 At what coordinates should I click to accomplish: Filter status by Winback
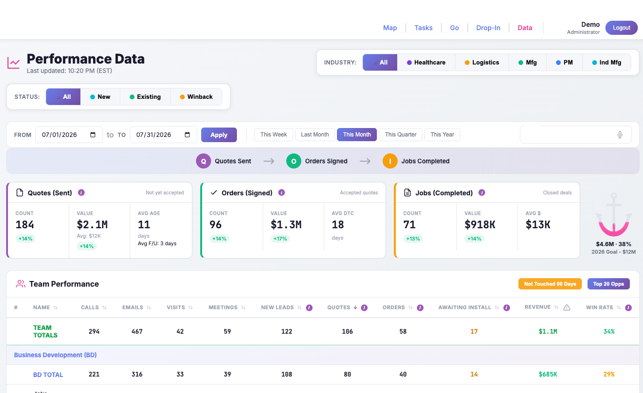pyautogui.click(x=196, y=96)
